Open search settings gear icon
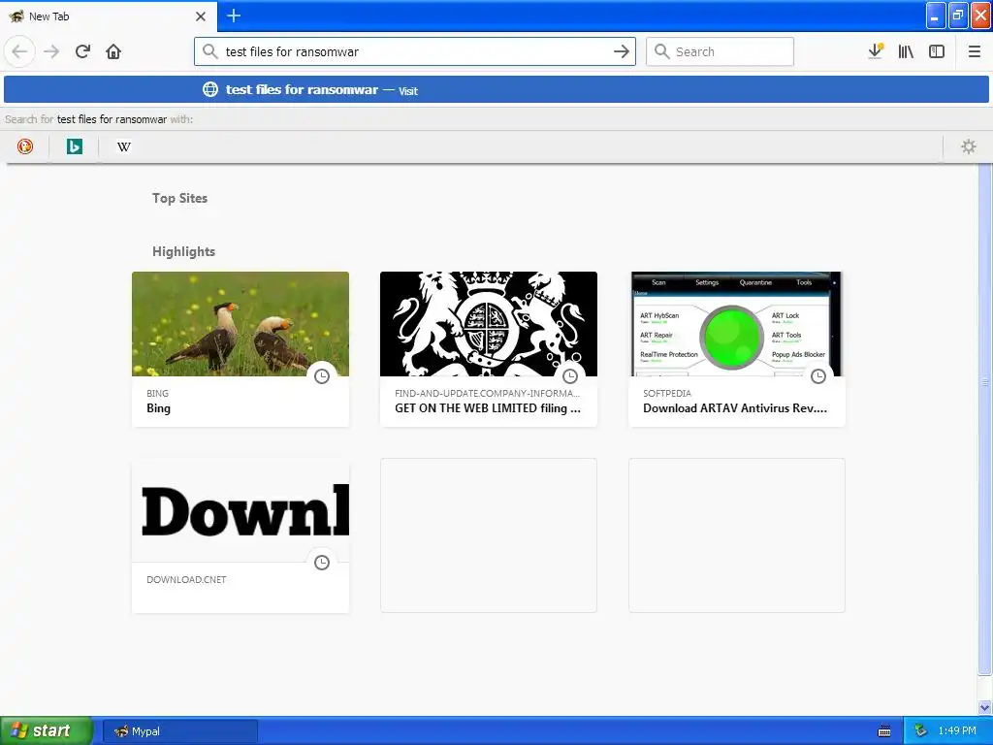The image size is (993, 745). 969,147
